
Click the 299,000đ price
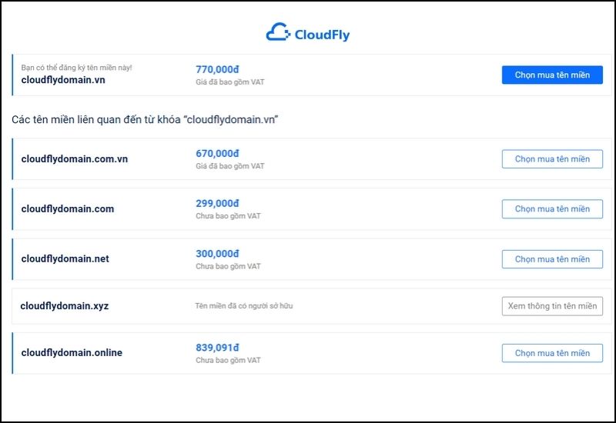pyautogui.click(x=217, y=203)
